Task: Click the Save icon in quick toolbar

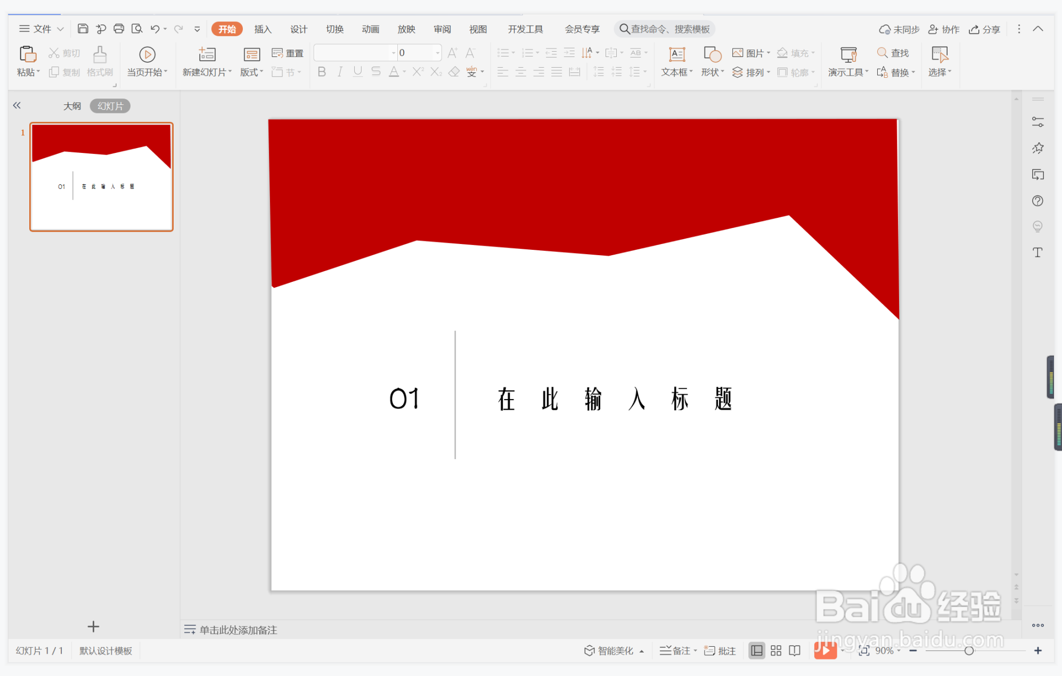Action: tap(83, 29)
